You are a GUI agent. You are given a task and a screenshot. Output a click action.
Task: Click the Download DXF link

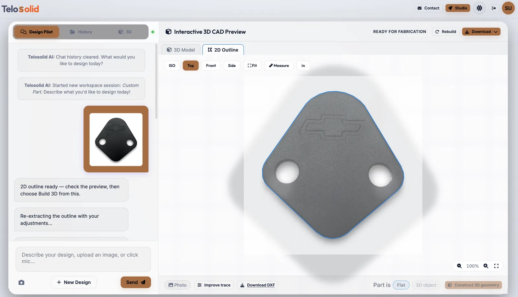click(x=258, y=285)
